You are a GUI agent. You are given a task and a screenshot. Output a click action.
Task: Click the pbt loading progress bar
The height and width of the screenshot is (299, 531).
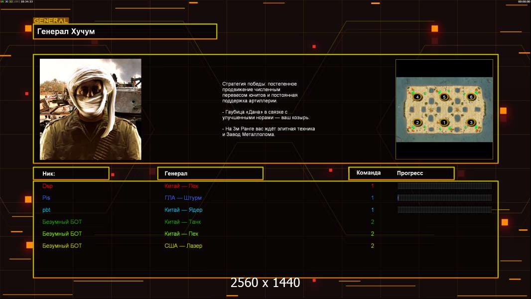pos(445,210)
